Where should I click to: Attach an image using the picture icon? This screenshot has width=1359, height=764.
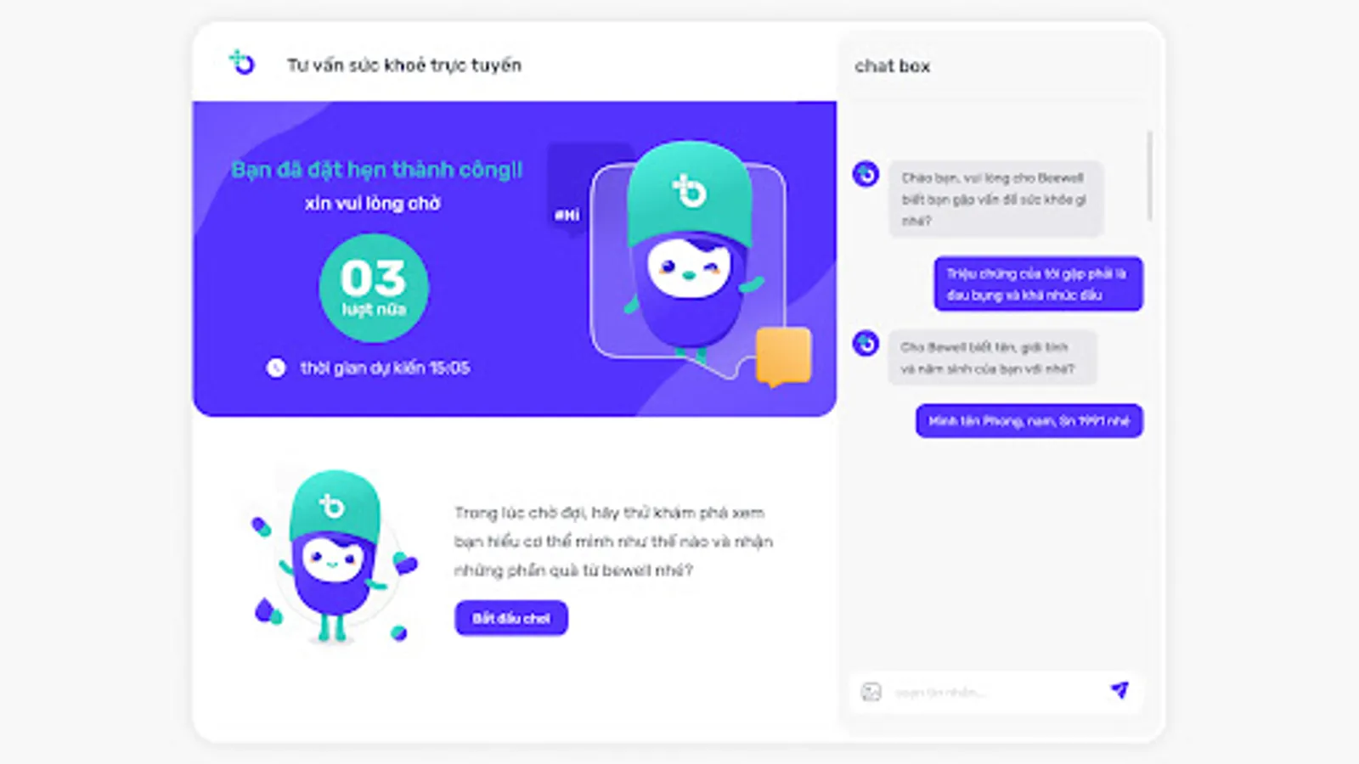point(871,692)
